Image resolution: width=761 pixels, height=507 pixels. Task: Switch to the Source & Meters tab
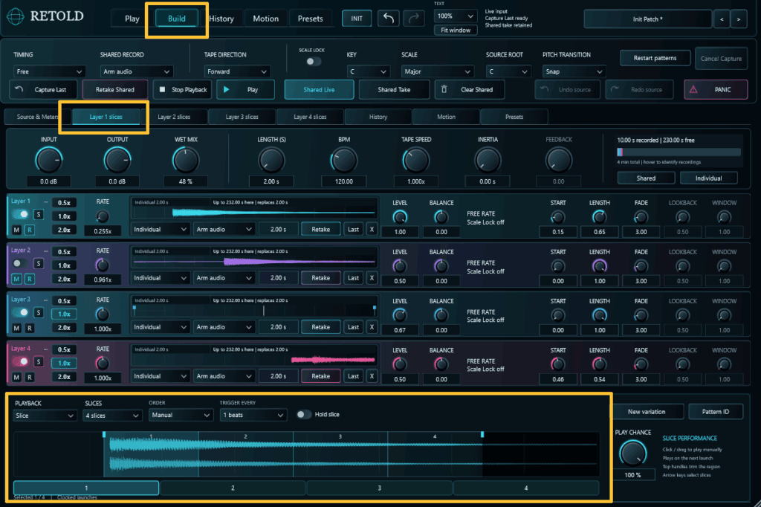tap(38, 117)
